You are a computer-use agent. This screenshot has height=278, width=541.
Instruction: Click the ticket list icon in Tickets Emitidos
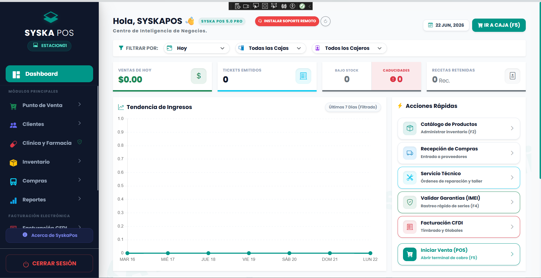303,76
